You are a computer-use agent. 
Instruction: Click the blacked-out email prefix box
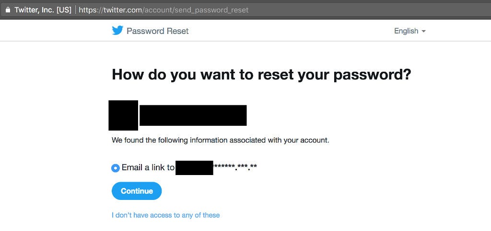pos(194,168)
